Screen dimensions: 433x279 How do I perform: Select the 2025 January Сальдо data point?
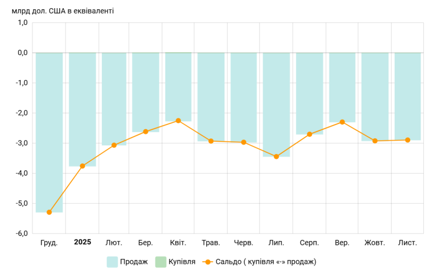coord(82,166)
